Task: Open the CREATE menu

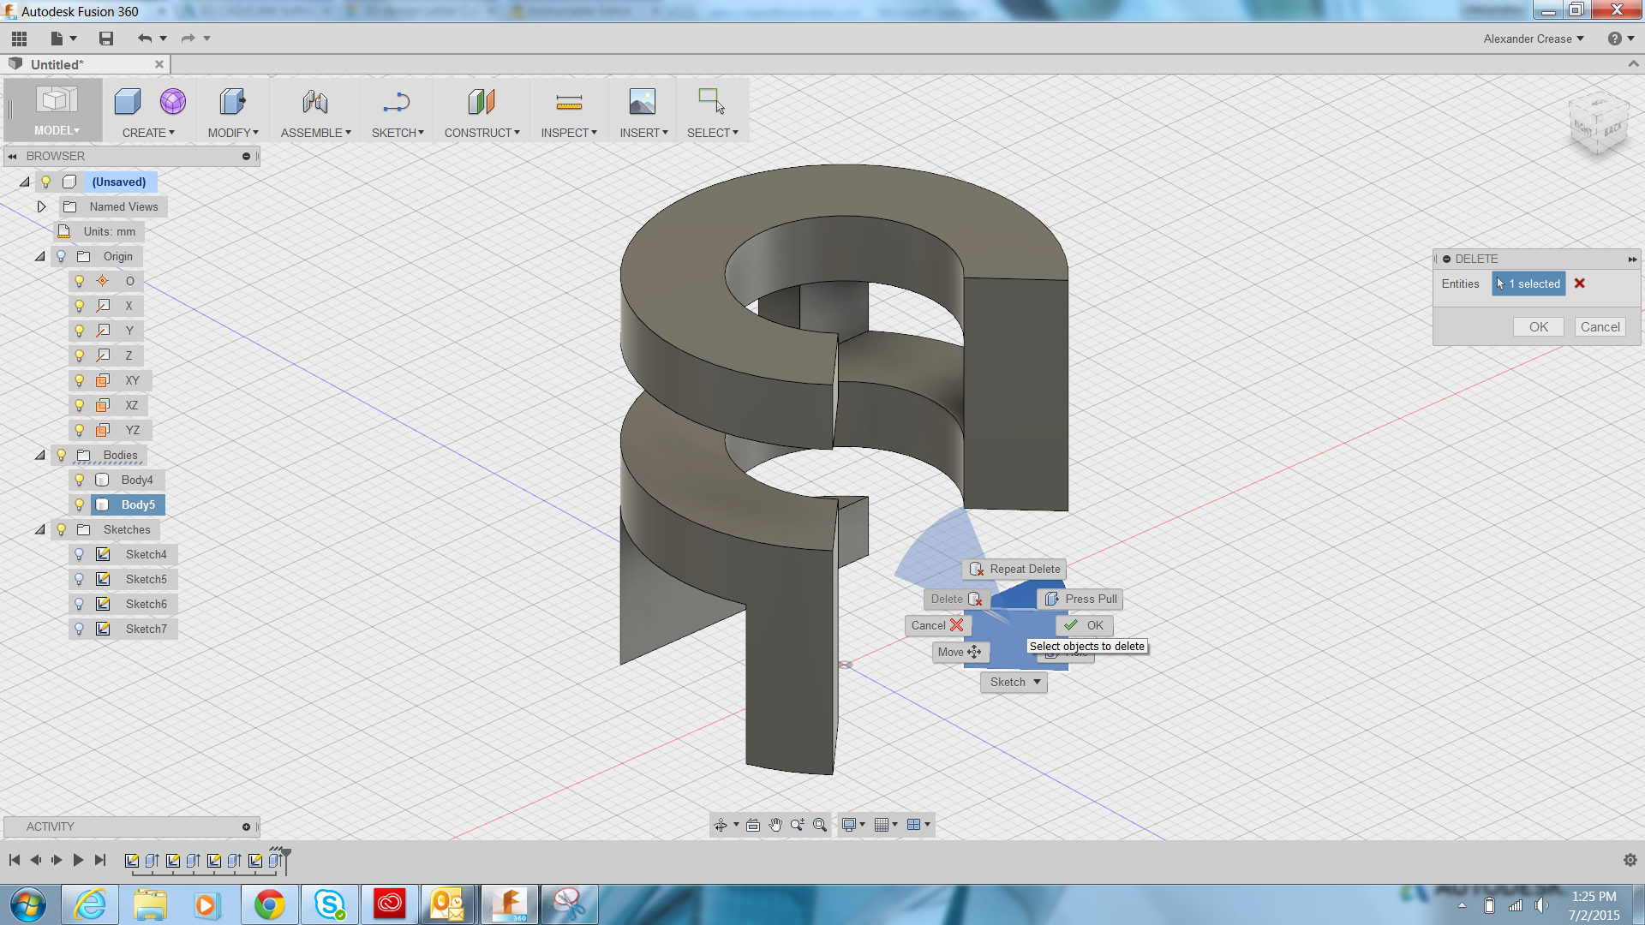Action: pos(148,133)
